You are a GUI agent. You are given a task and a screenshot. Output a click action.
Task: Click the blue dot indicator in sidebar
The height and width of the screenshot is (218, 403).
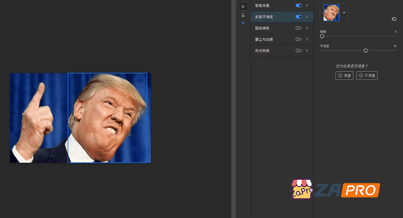tap(243, 23)
